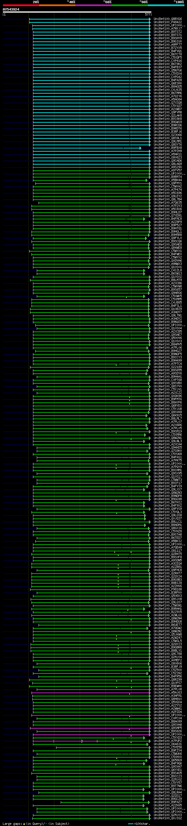
Task: Select label UniRef100_Q94KE5
Action: click(168, 448)
